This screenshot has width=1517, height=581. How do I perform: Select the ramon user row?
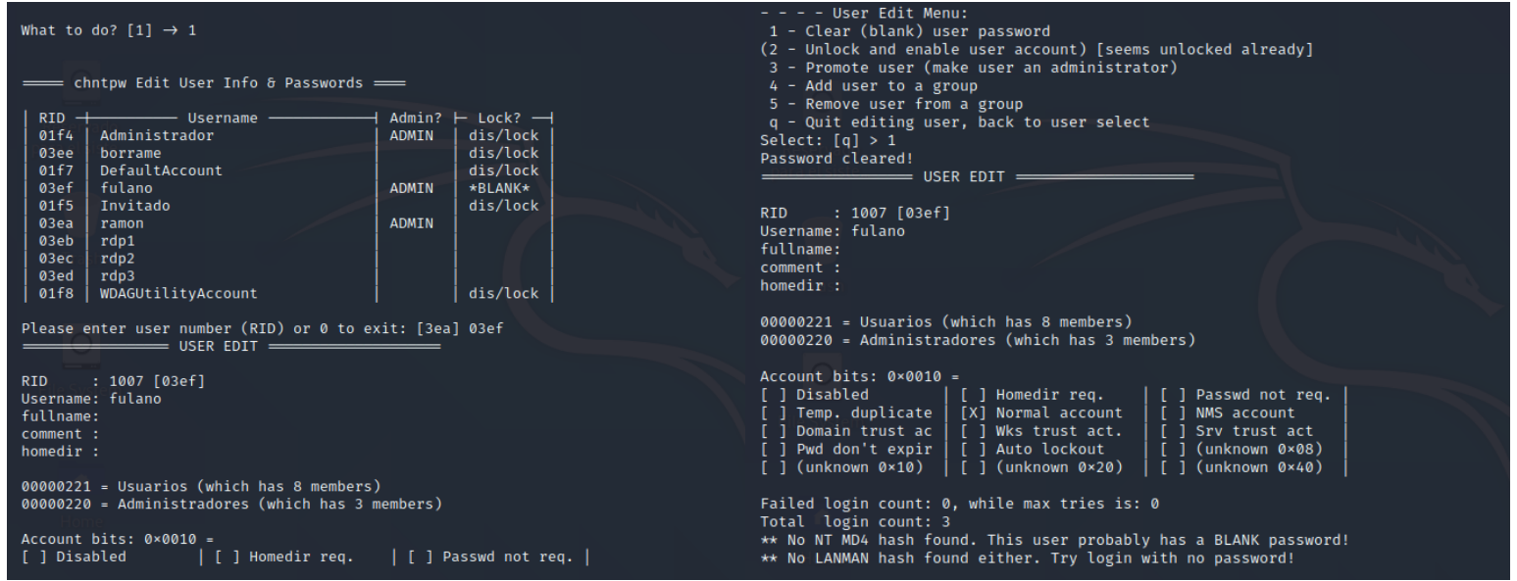tap(123, 223)
